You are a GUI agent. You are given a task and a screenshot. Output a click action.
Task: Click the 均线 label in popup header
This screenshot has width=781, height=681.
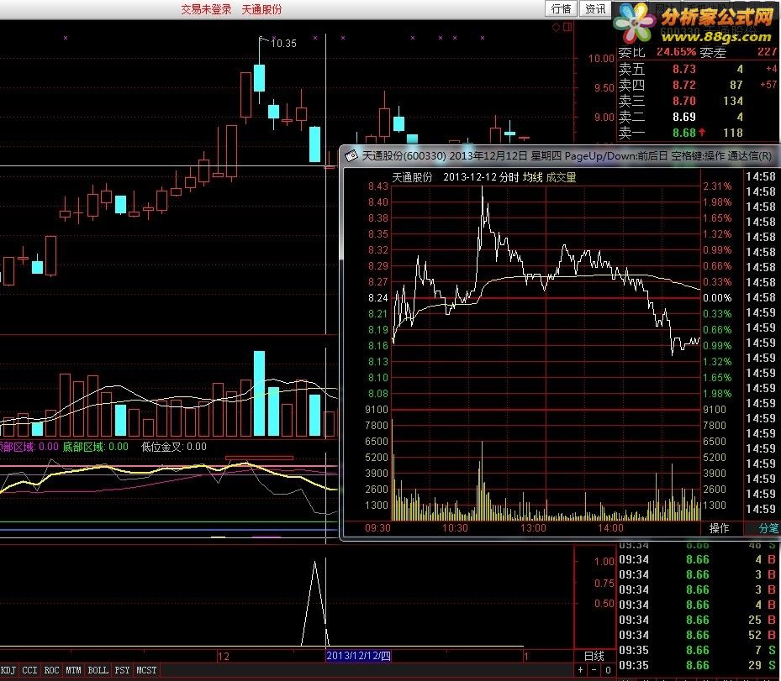click(x=532, y=177)
